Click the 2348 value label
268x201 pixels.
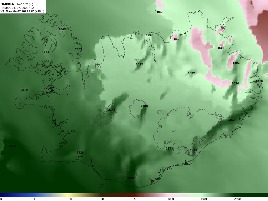tap(112, 110)
